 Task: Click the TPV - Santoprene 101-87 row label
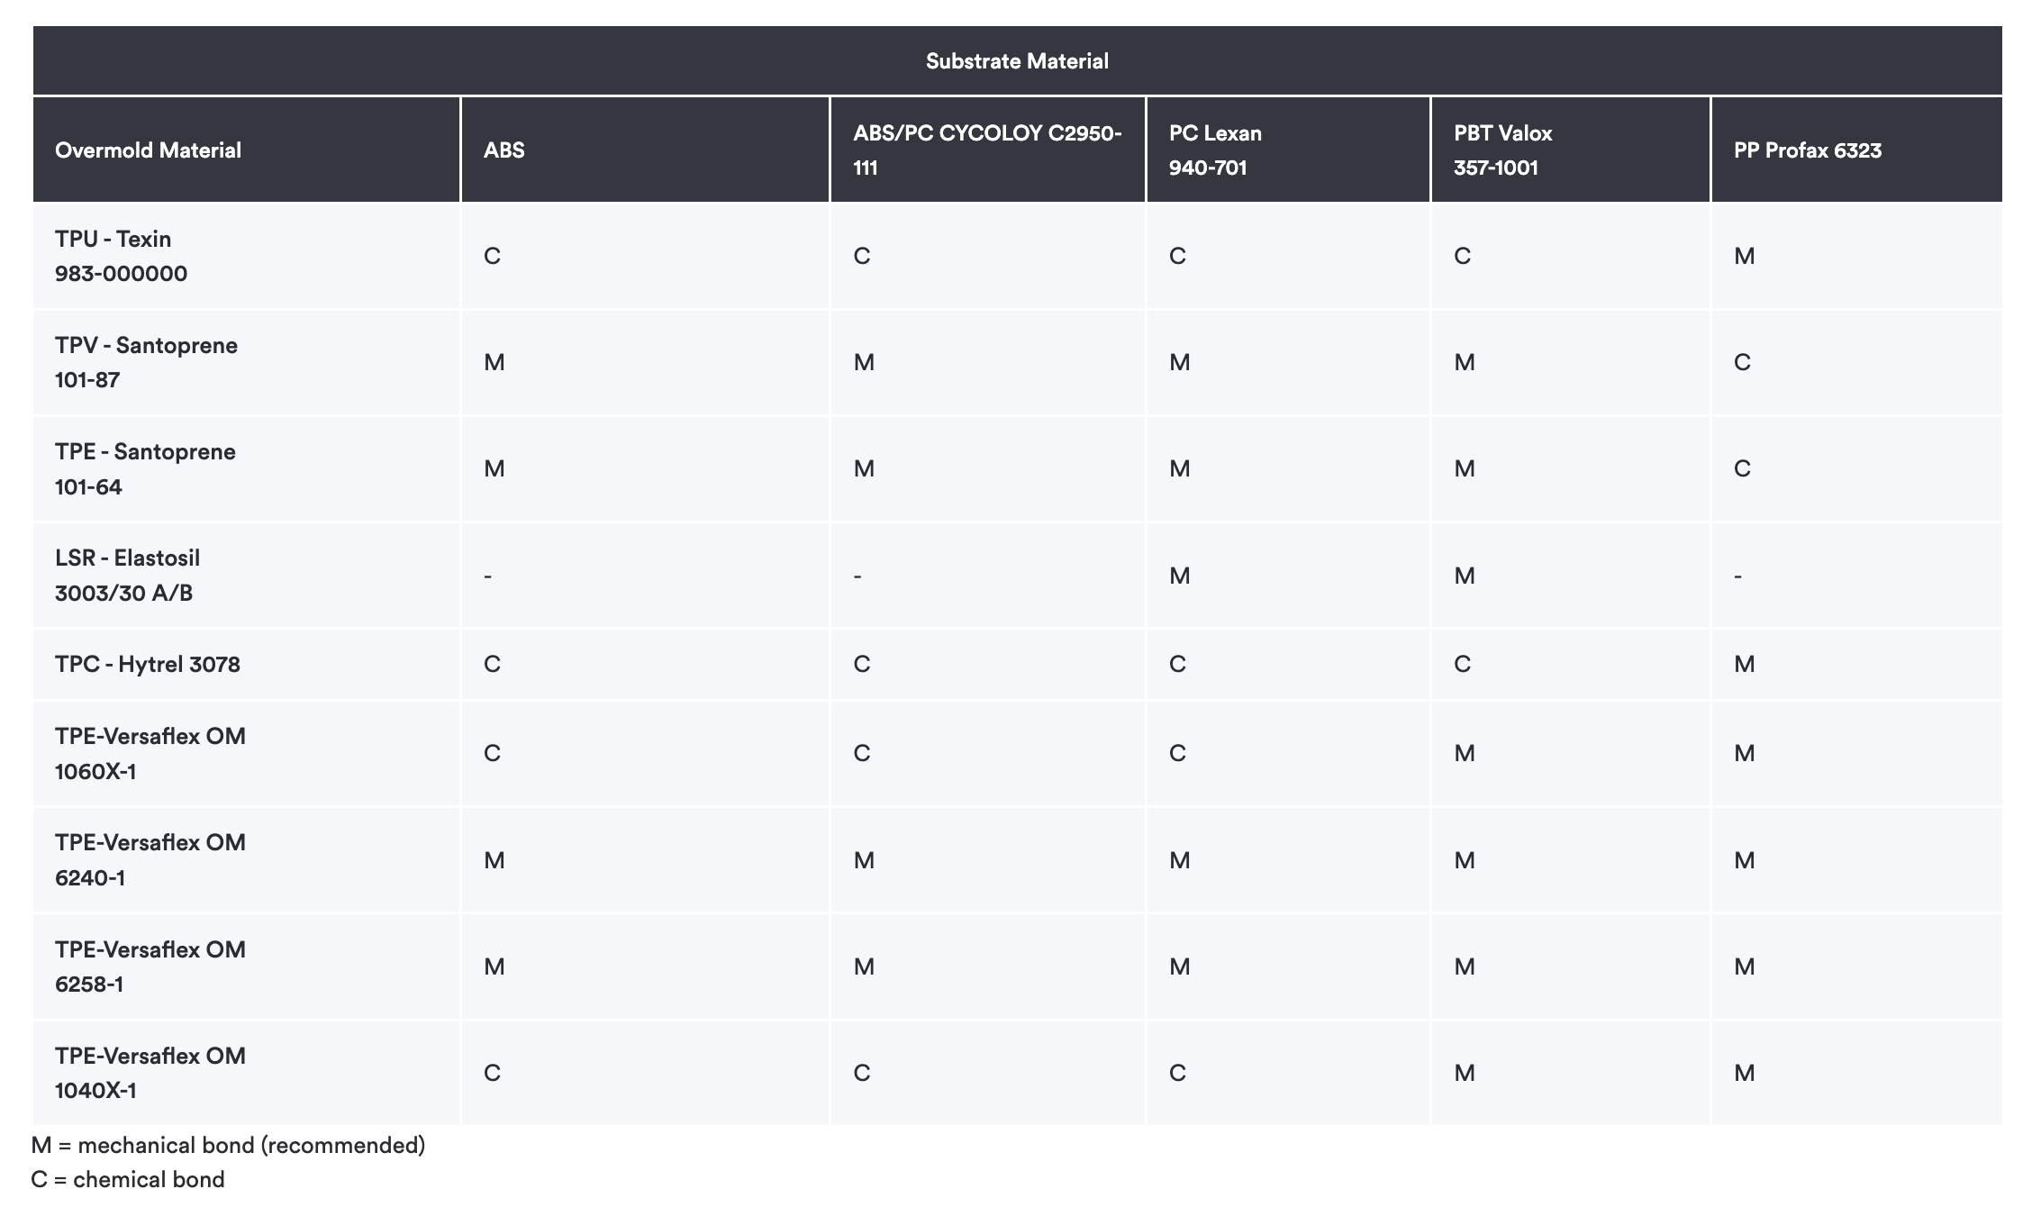[x=146, y=362]
